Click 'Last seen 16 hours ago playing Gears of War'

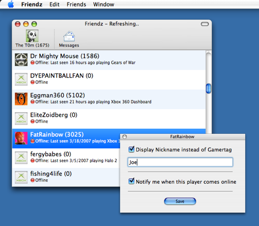click(x=93, y=63)
